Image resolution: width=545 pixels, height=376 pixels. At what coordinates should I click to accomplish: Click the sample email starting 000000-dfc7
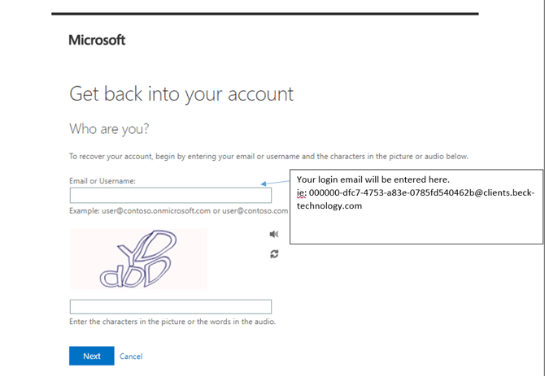tap(416, 199)
